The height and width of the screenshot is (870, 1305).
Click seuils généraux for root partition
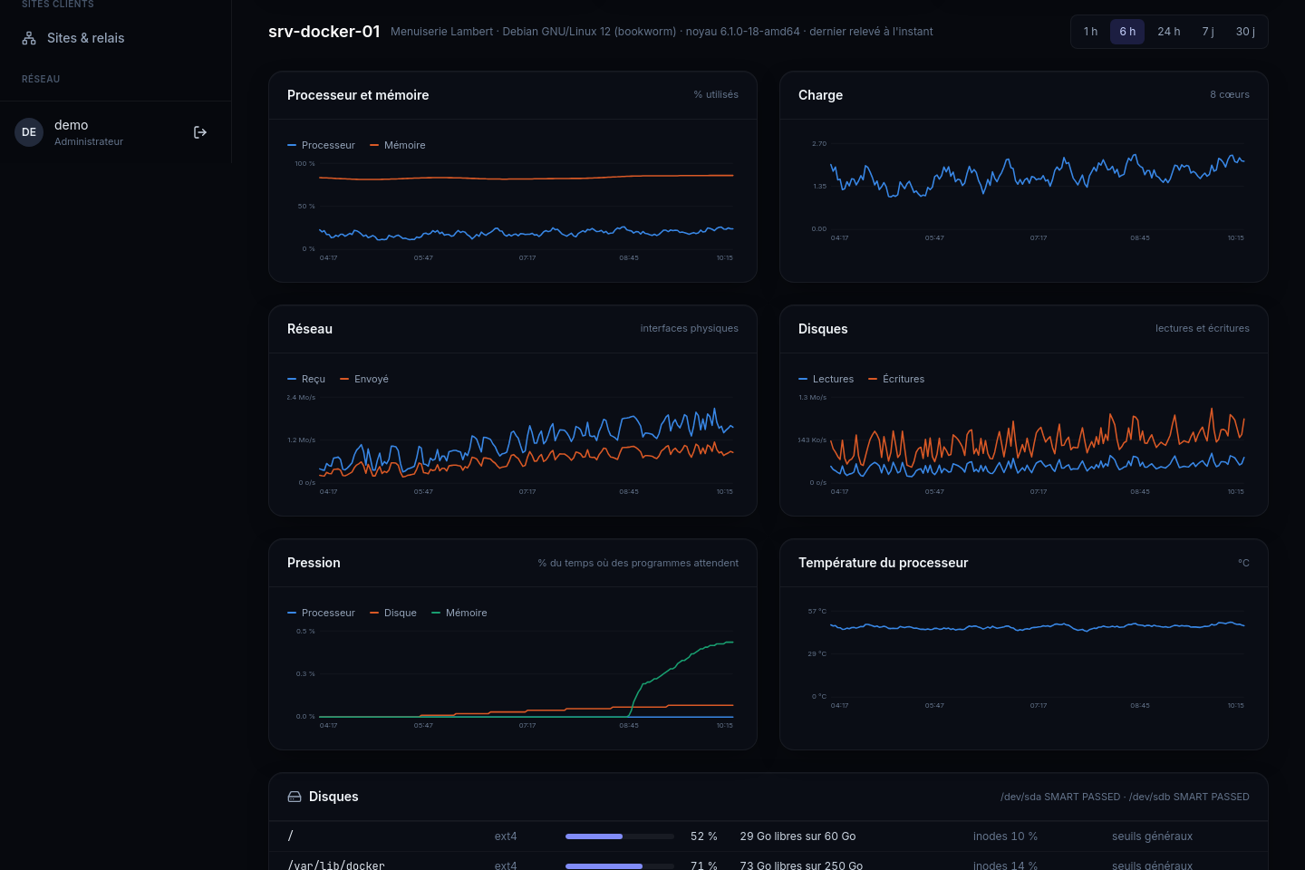(x=1152, y=836)
